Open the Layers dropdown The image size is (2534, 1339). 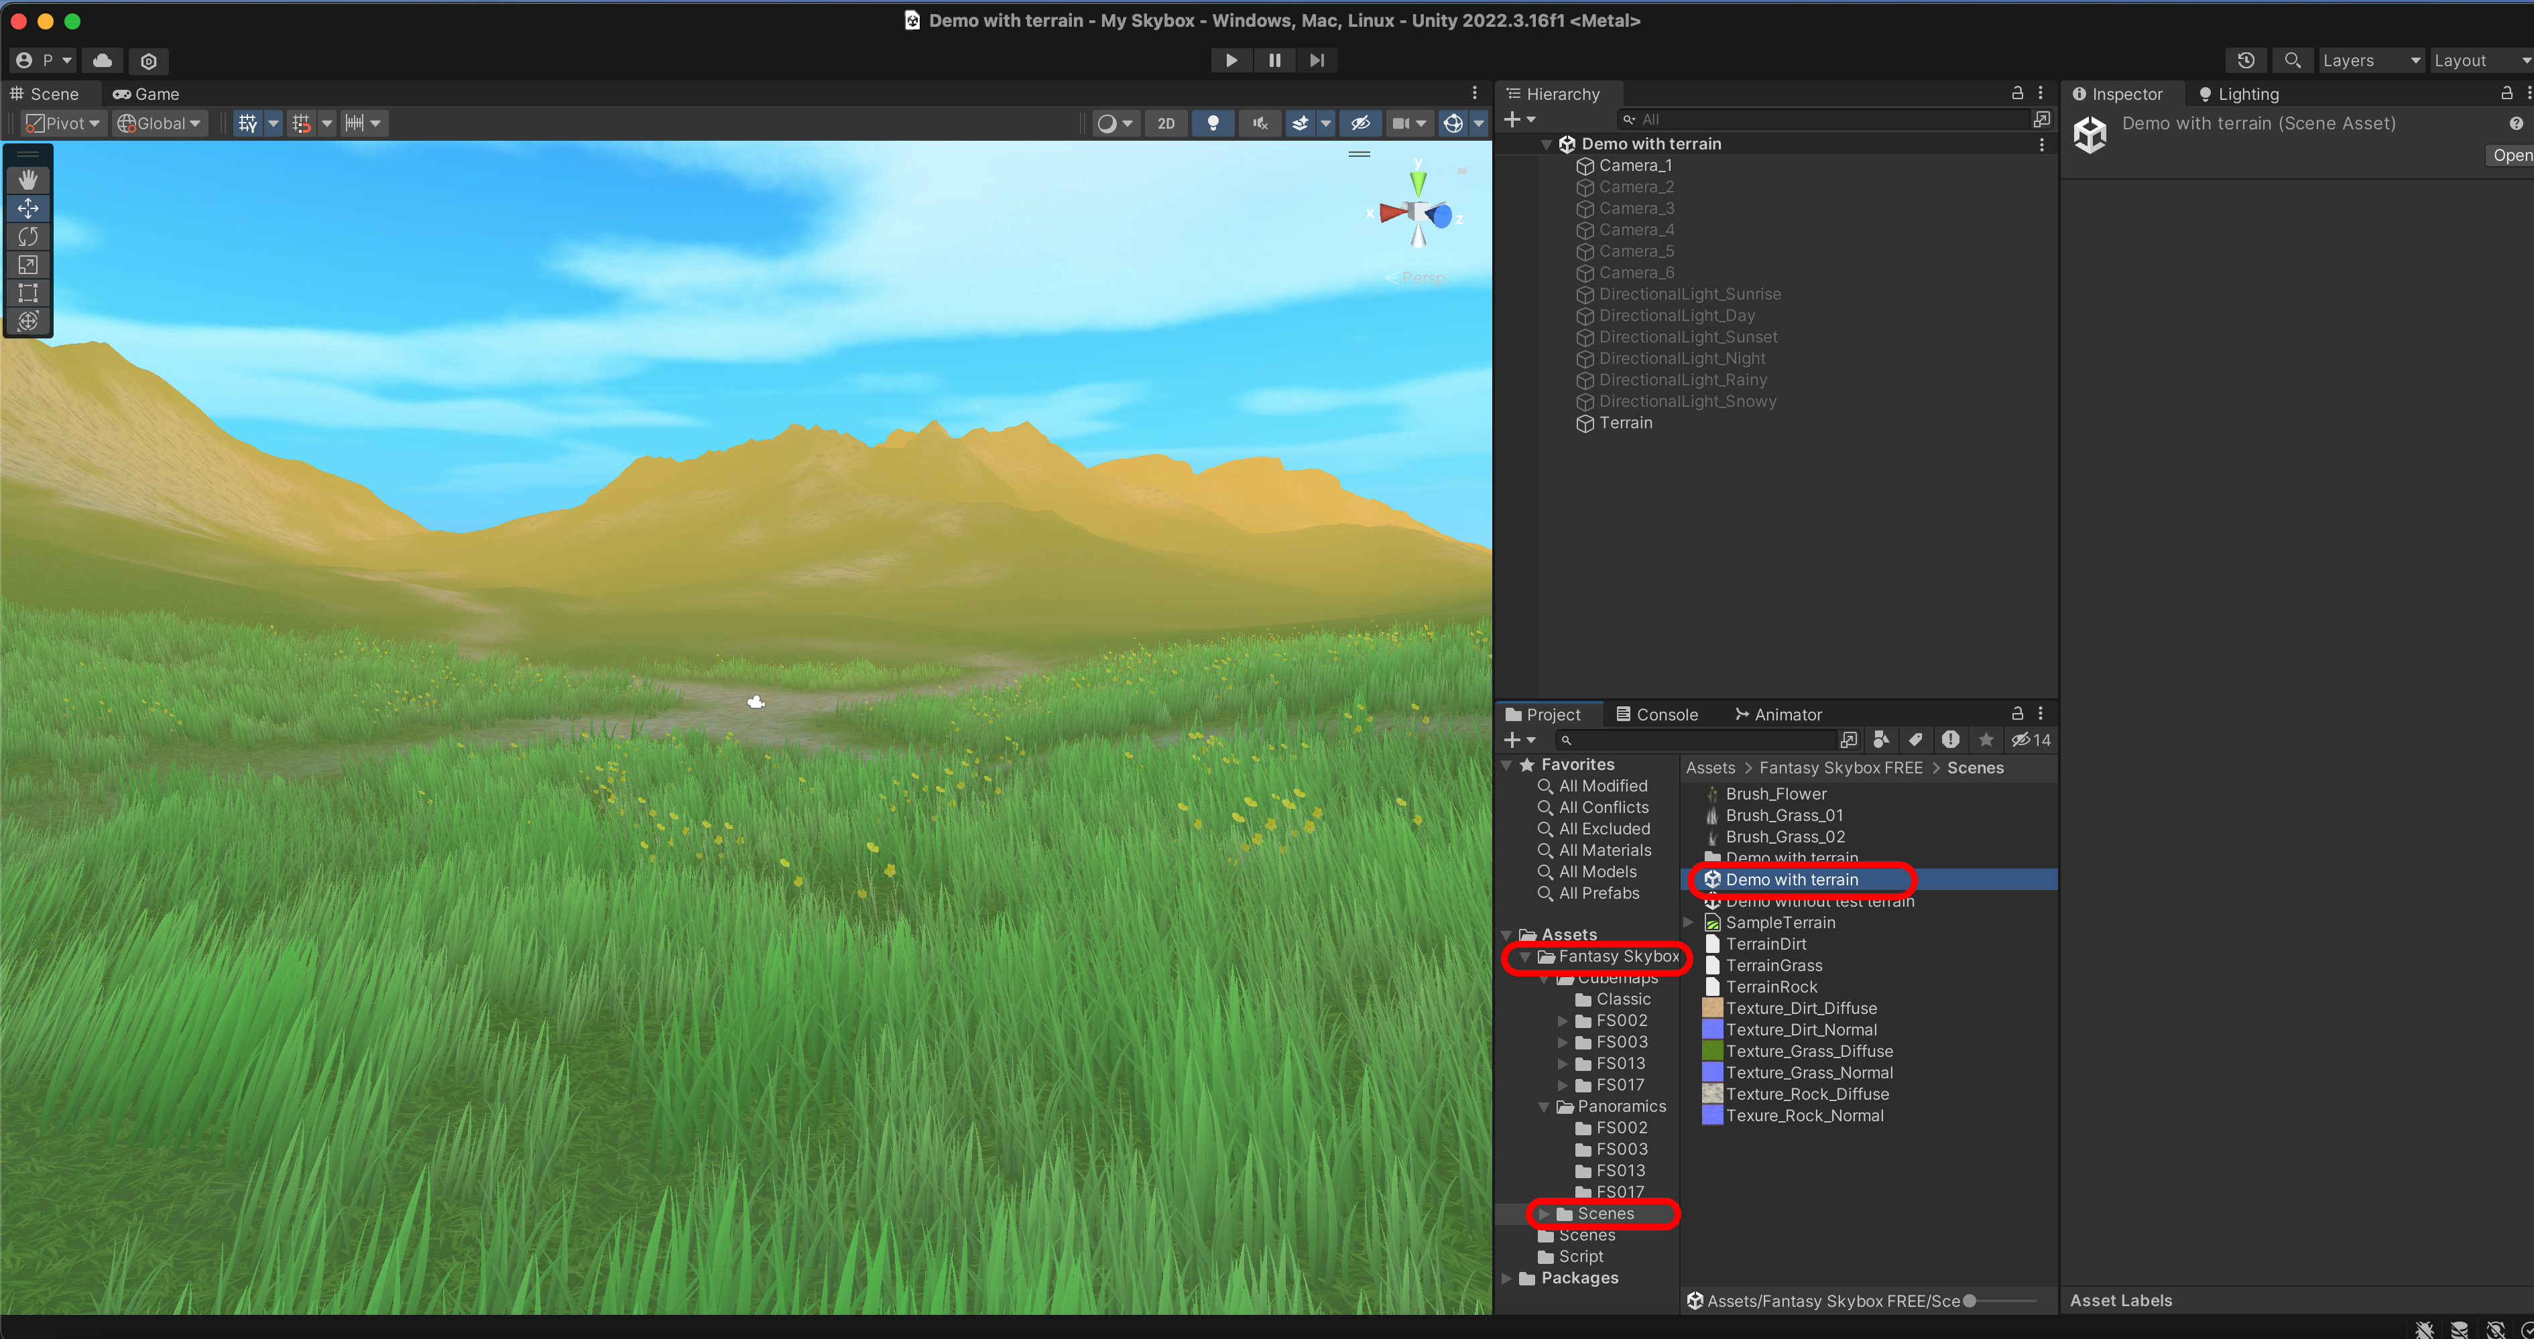click(x=2370, y=60)
